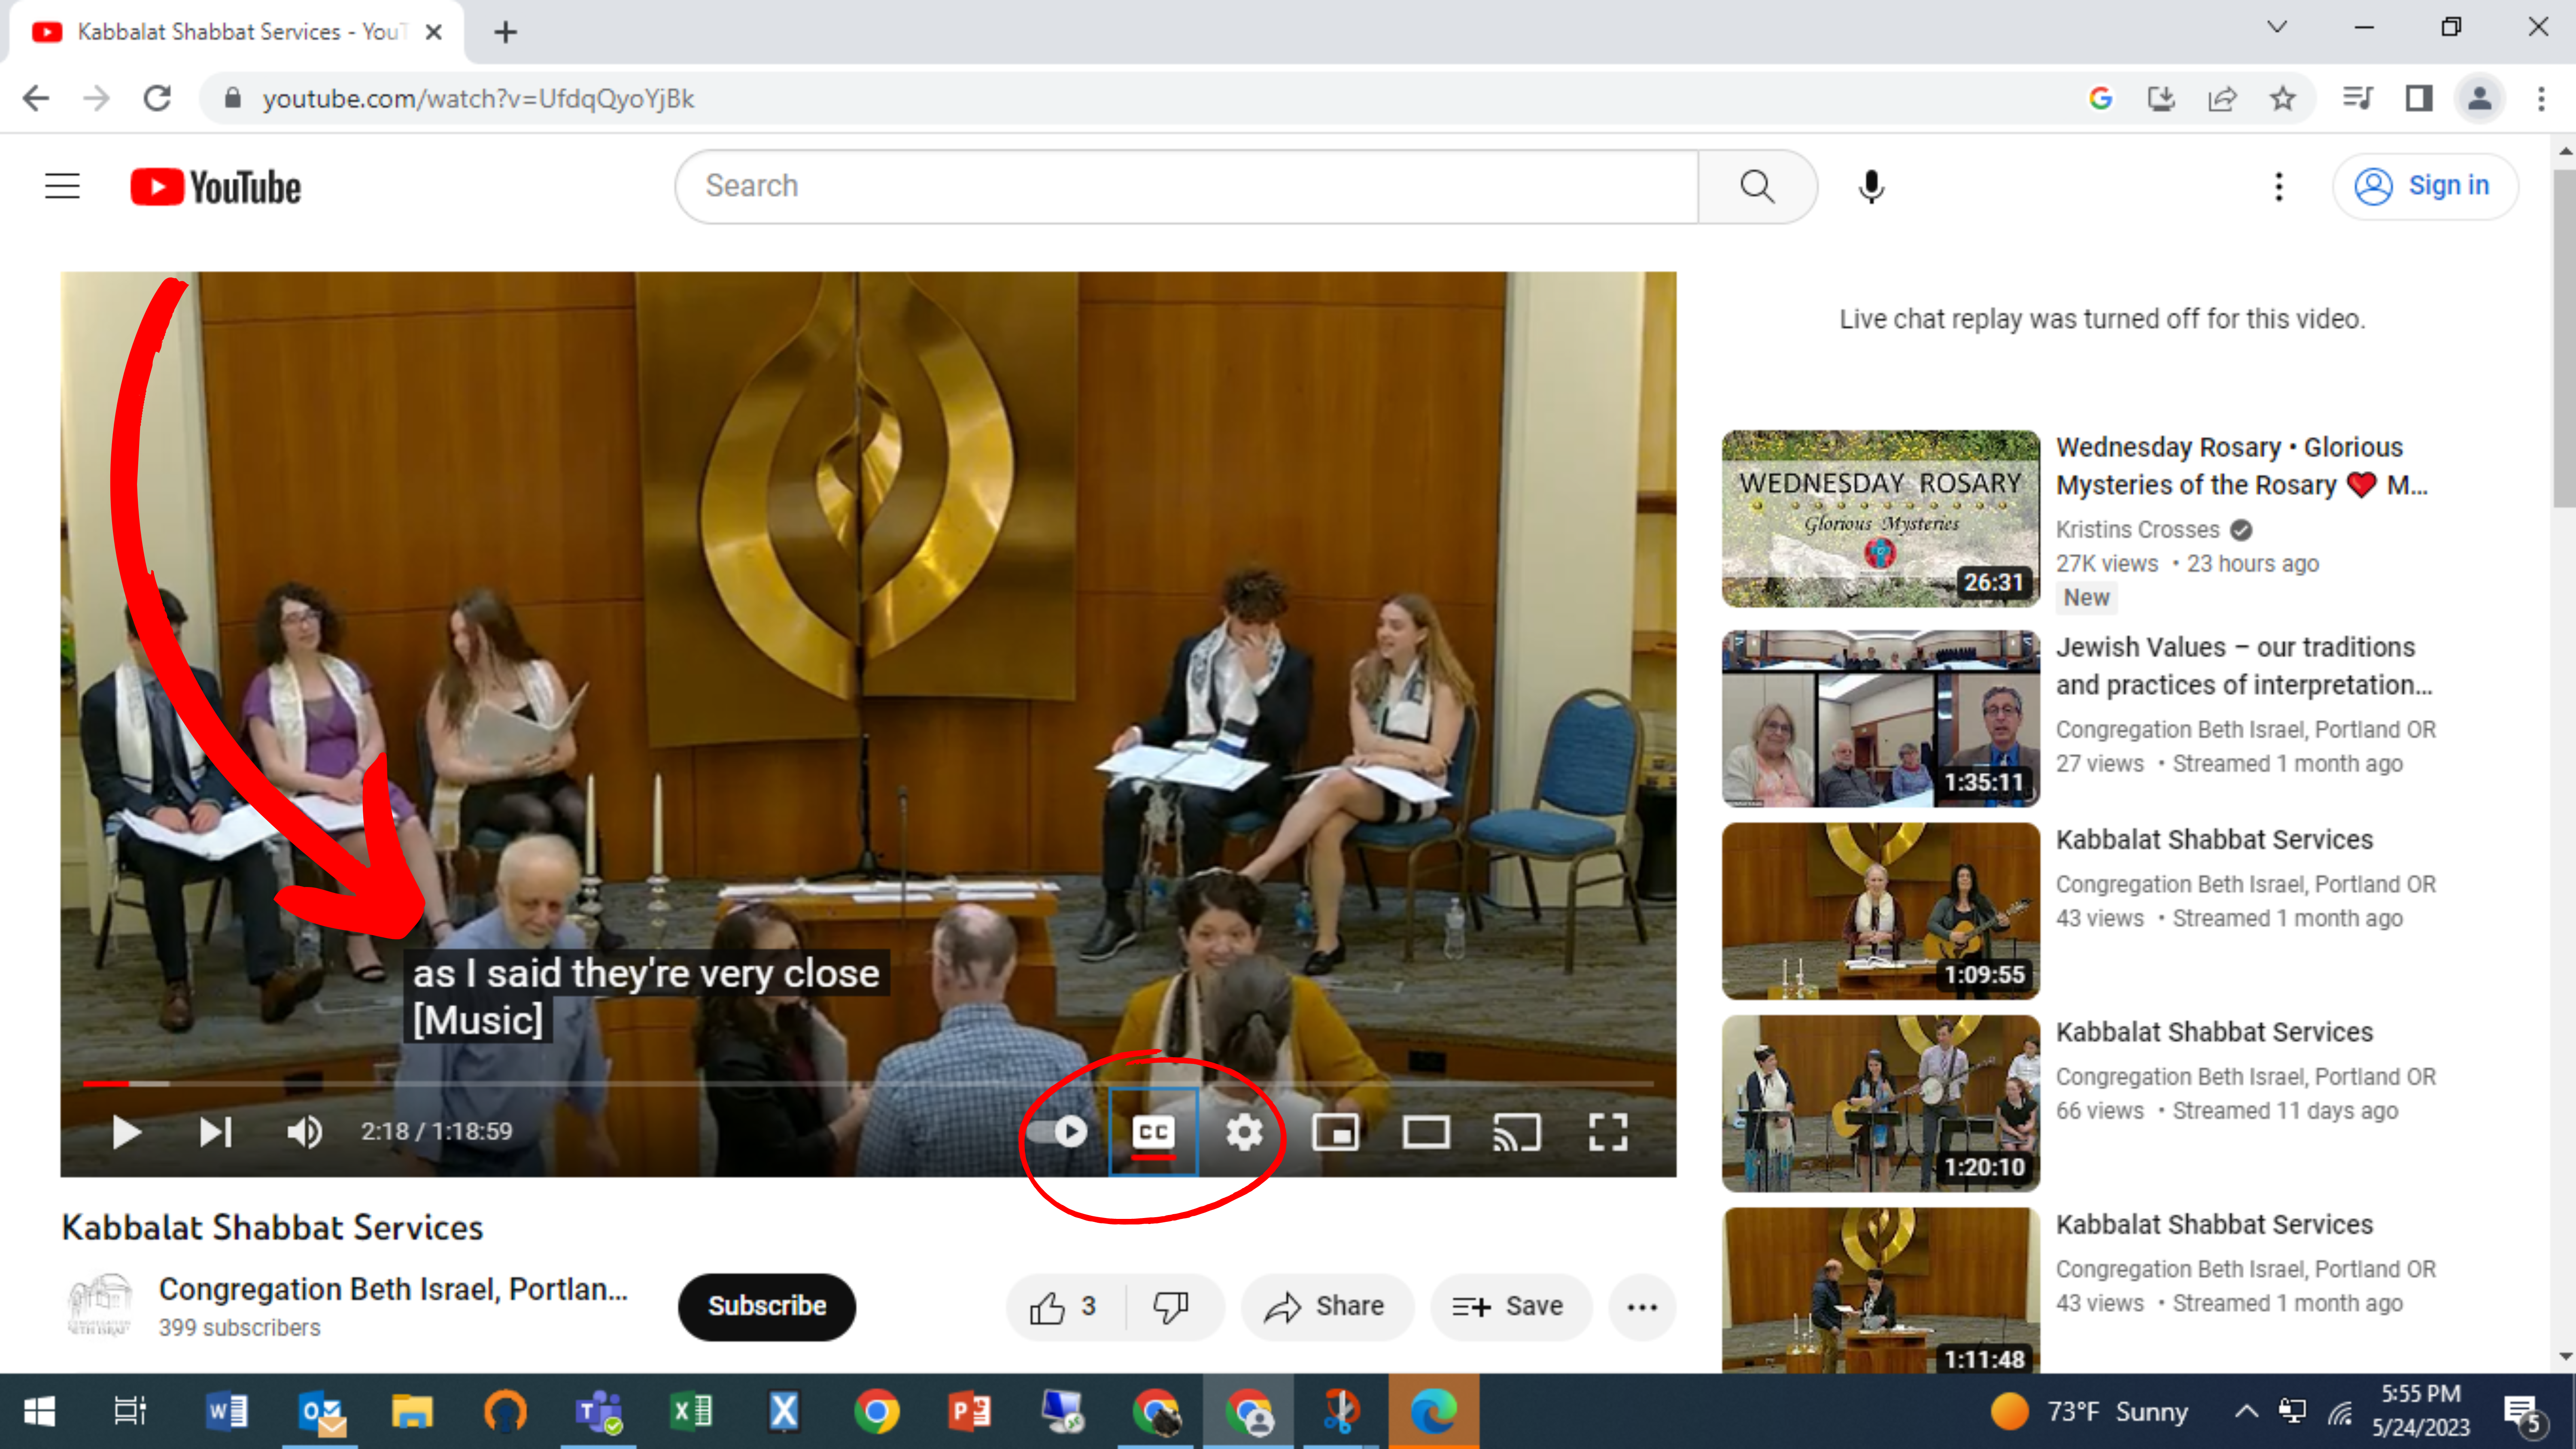Open Kabbalat Shabbat thumbnail lasting 1:09:55
The image size is (2576, 1449).
[x=1880, y=911]
